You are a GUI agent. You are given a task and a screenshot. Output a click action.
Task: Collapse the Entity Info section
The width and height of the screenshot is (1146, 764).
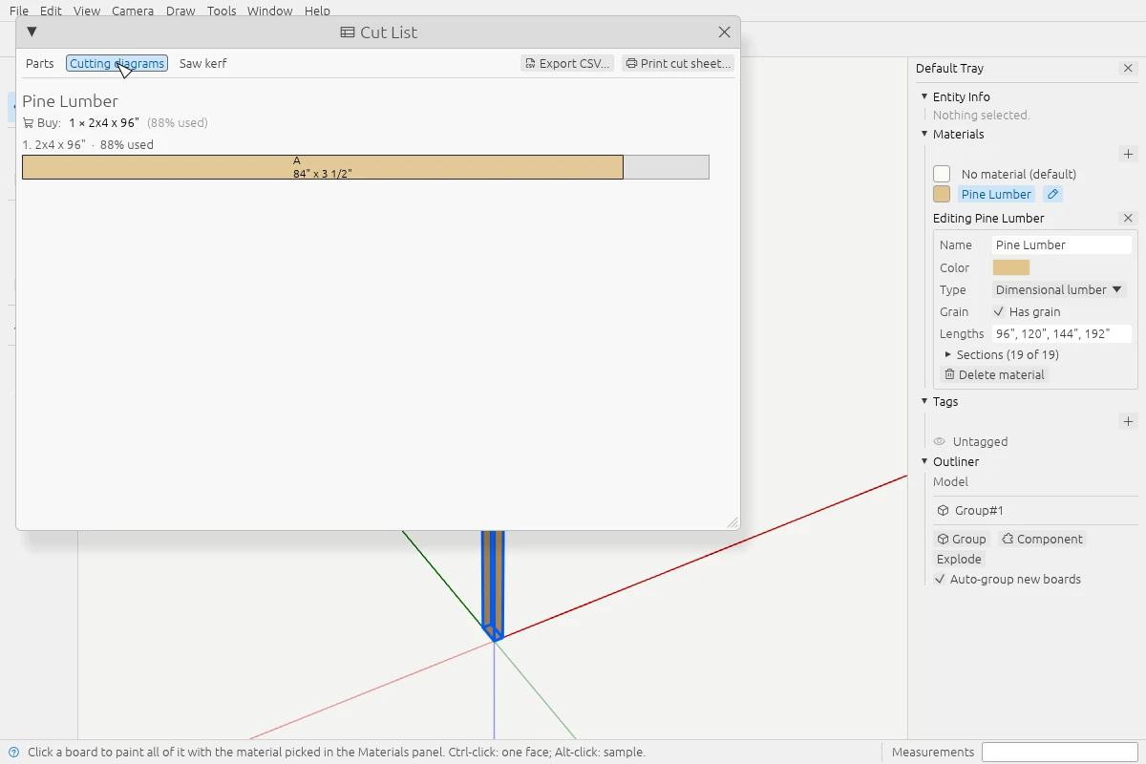(924, 96)
